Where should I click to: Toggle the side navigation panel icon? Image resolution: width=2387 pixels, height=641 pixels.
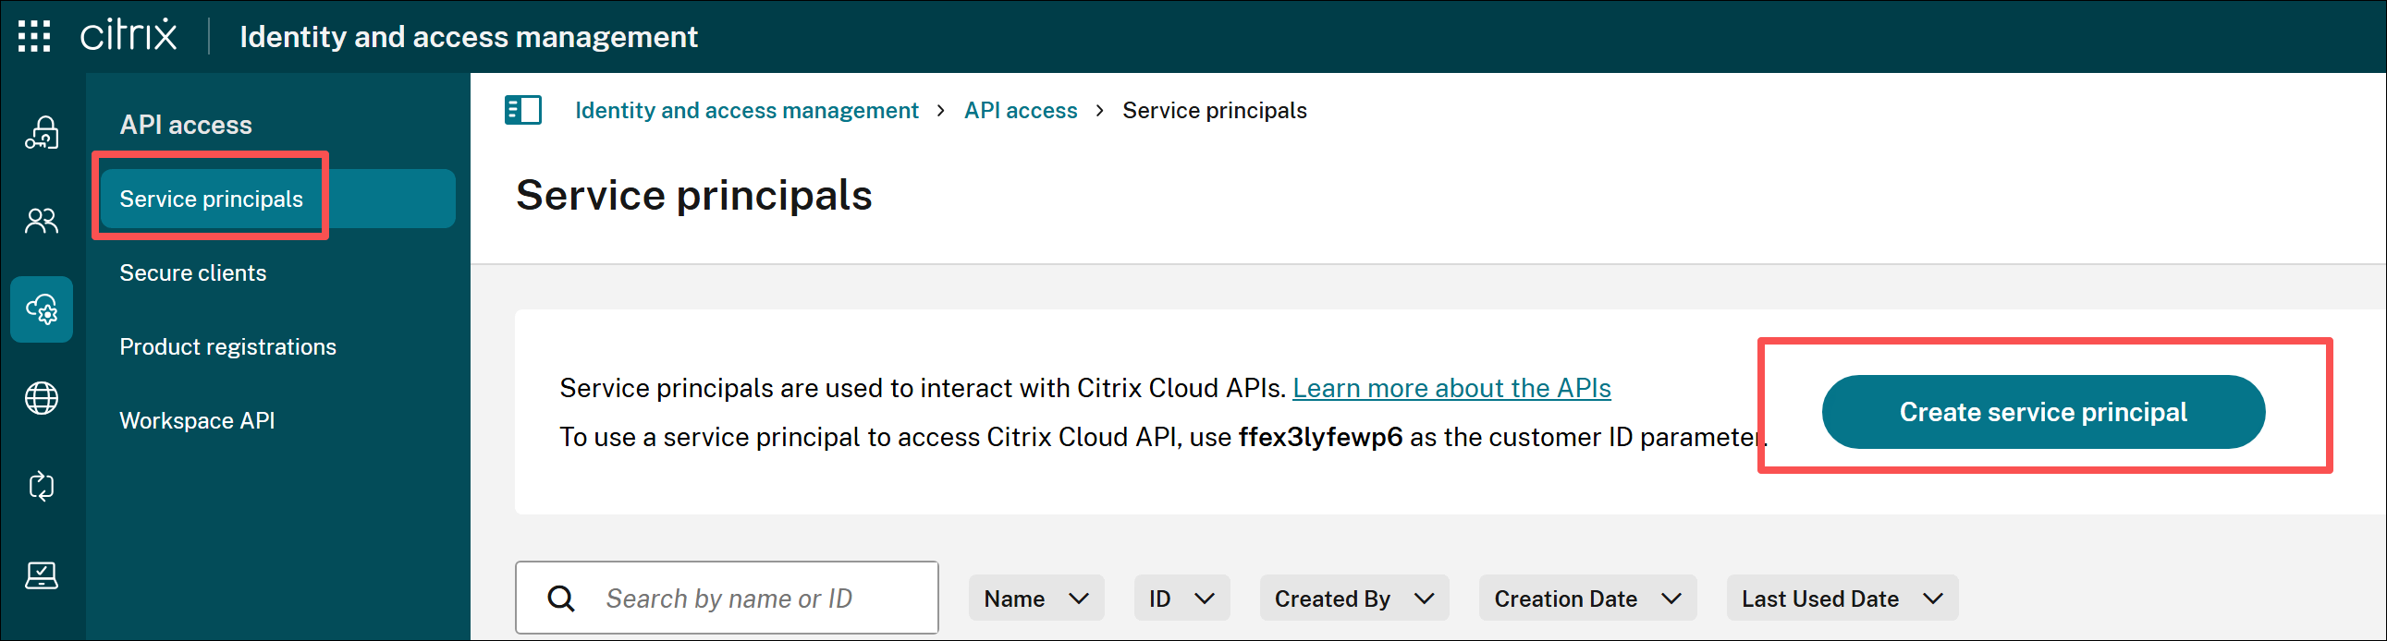522,110
